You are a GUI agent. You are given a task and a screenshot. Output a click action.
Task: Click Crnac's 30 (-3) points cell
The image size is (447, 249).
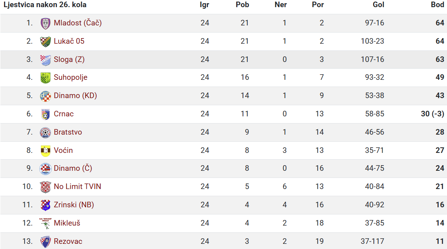(x=432, y=114)
